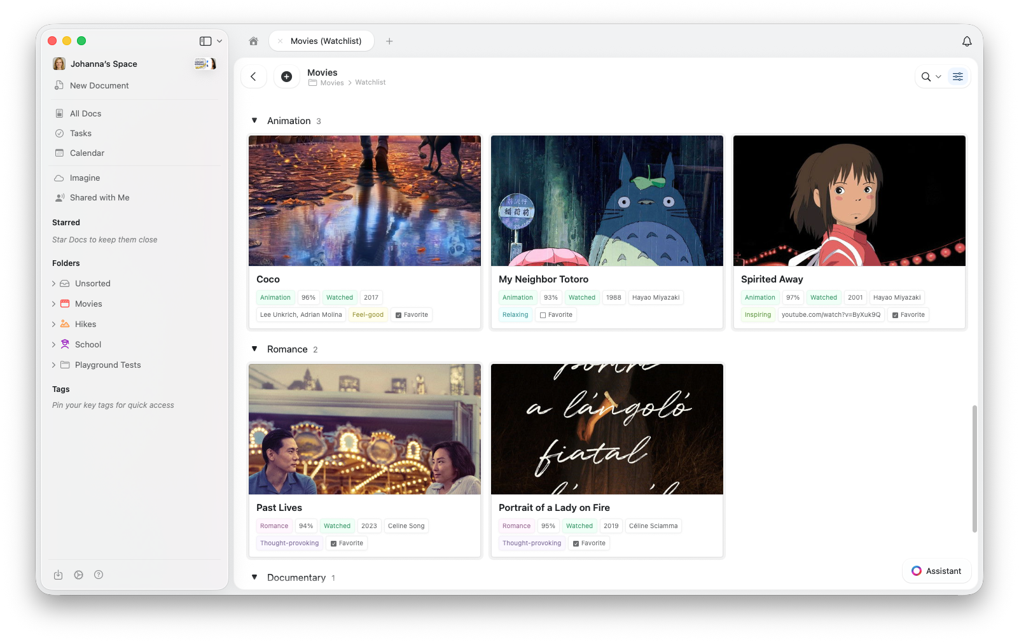Open All Docs from the sidebar
This screenshot has height=642, width=1019.
(x=85, y=113)
